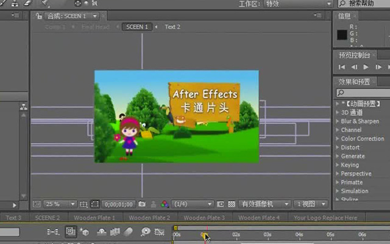Click the brainstorm lightbulb icon
Screen dimensions: 390x244
146,232
